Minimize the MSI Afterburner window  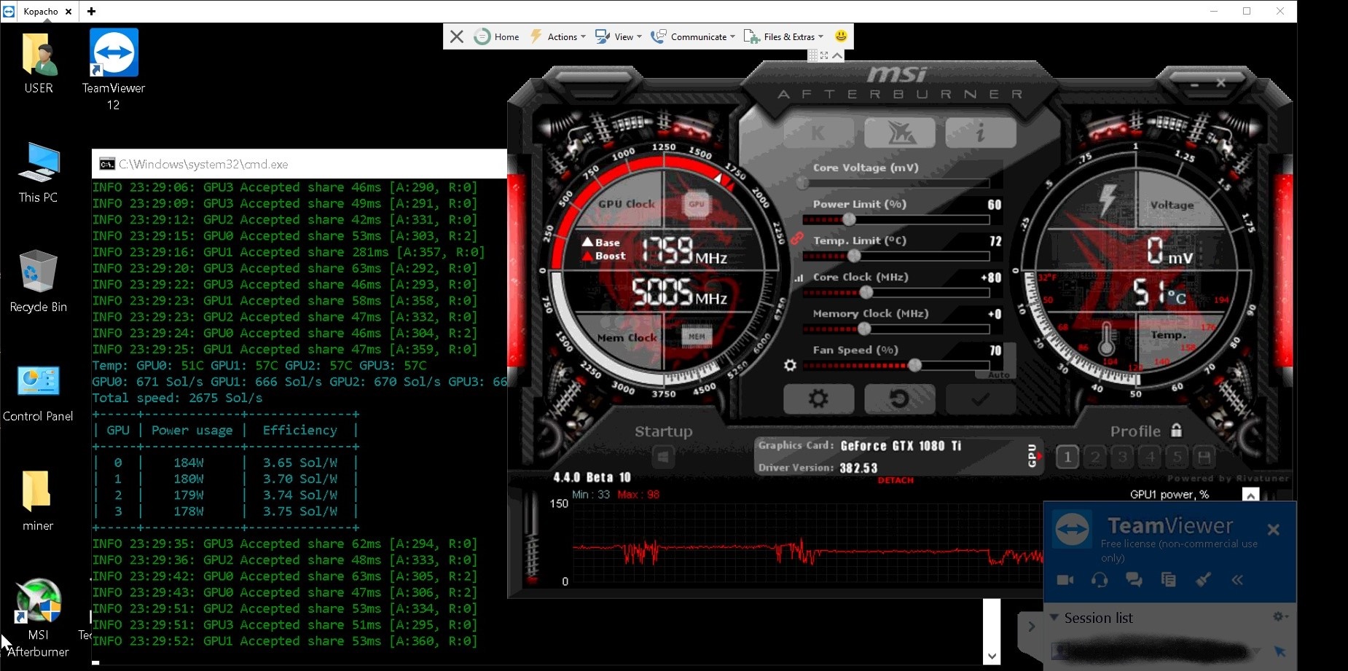click(1194, 85)
